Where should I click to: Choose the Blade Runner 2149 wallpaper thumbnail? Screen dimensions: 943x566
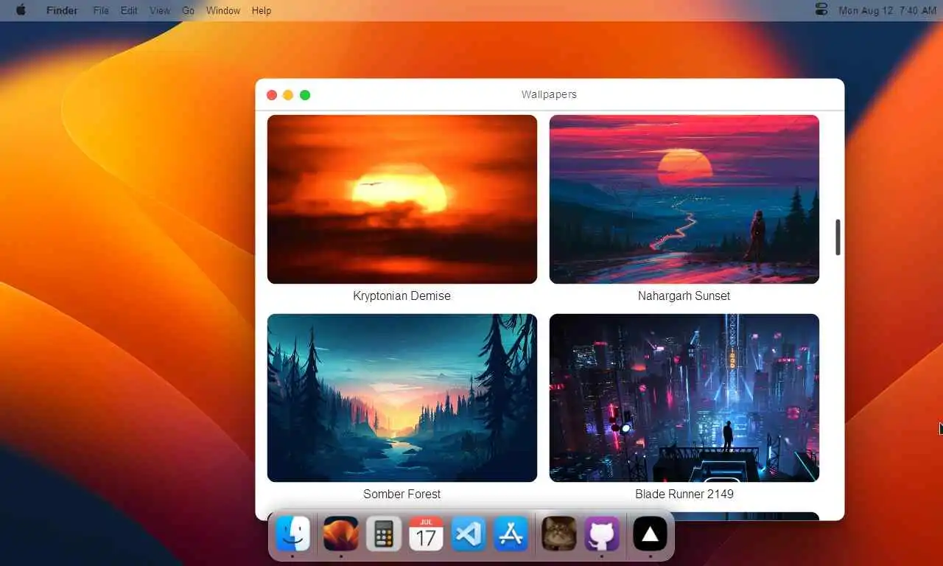[684, 398]
